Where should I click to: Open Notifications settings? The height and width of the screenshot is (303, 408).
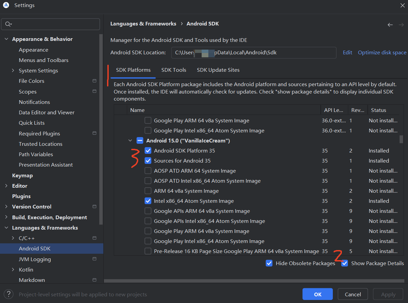(34, 102)
